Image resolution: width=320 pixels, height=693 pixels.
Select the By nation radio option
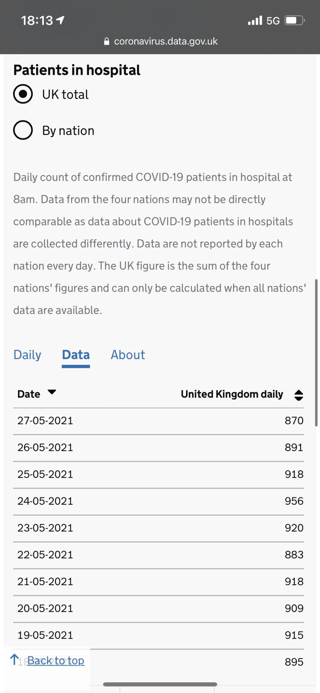coord(23,130)
